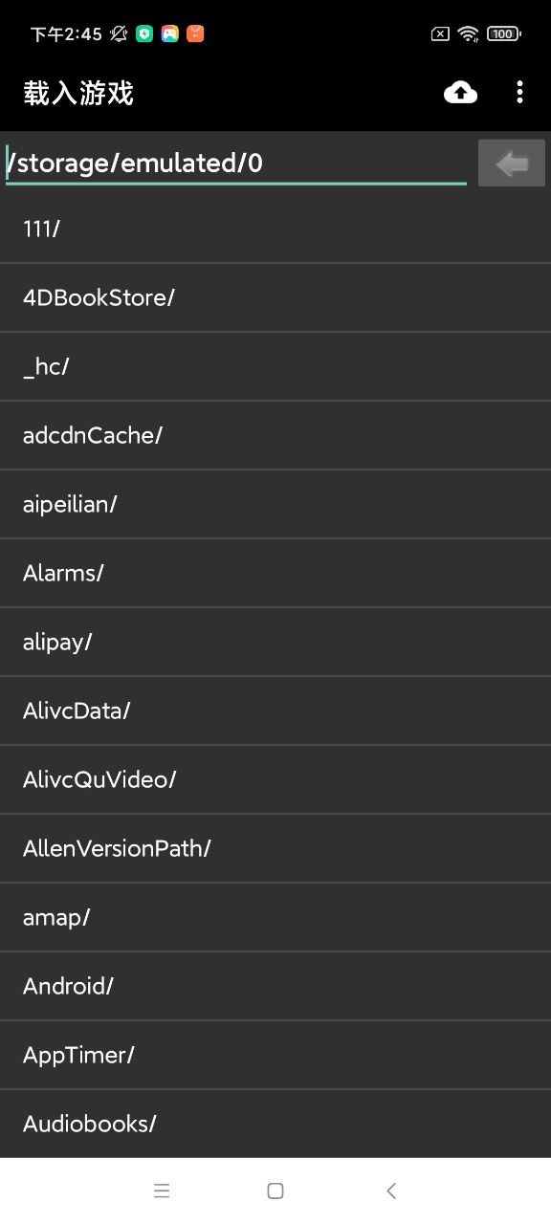
Task: Open the Android/ folder
Action: coord(275,987)
